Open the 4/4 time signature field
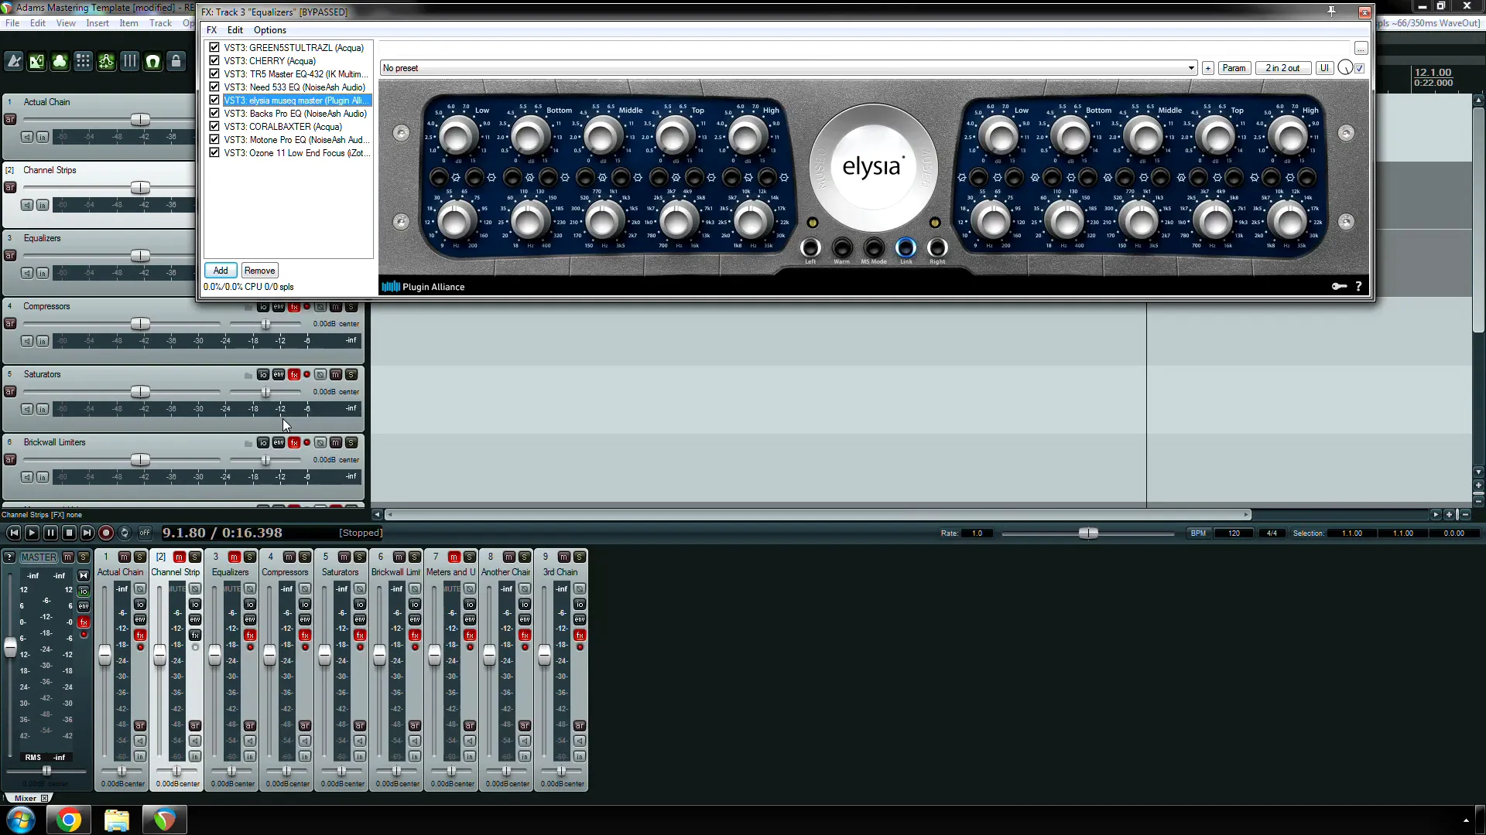Viewport: 1486px width, 835px height. click(1272, 533)
